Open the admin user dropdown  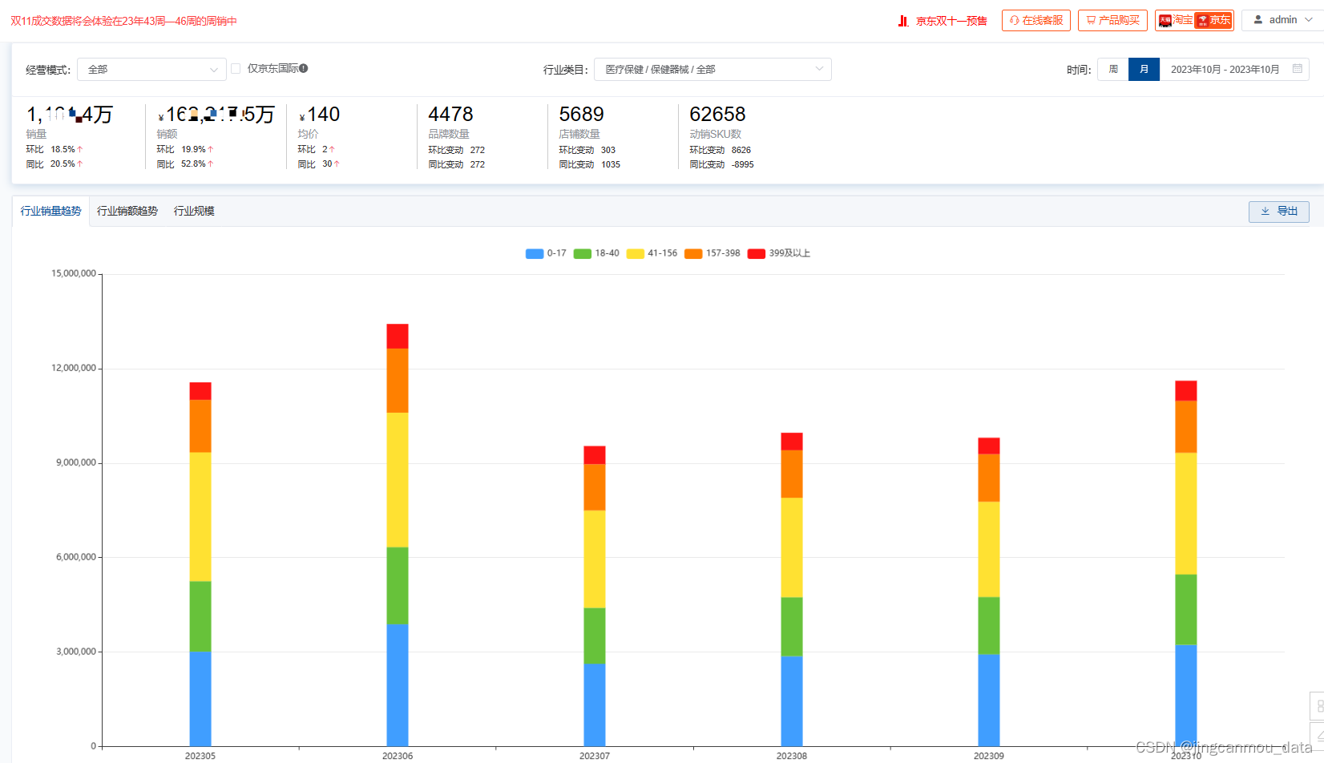point(1282,20)
